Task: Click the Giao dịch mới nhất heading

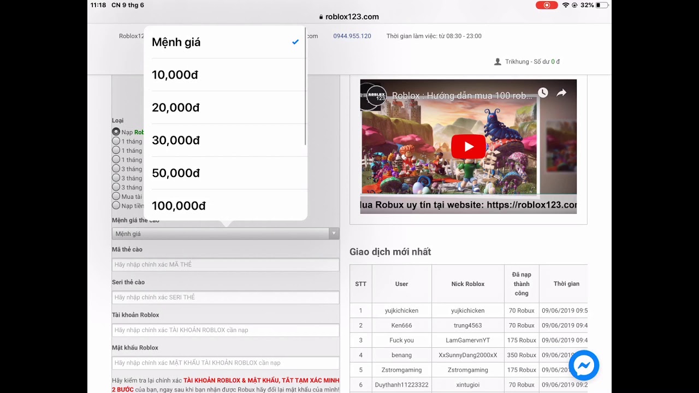Action: (x=390, y=252)
